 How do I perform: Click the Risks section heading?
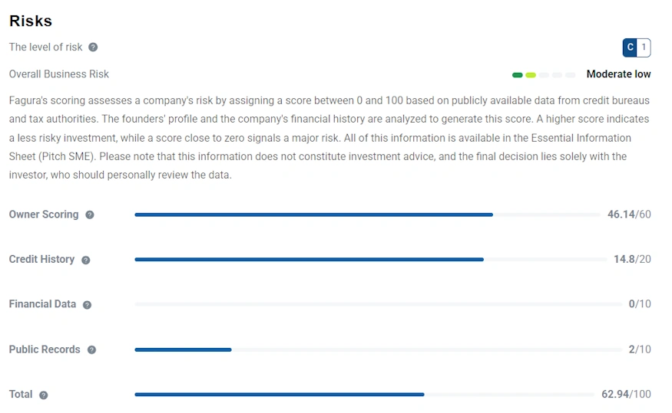point(31,21)
